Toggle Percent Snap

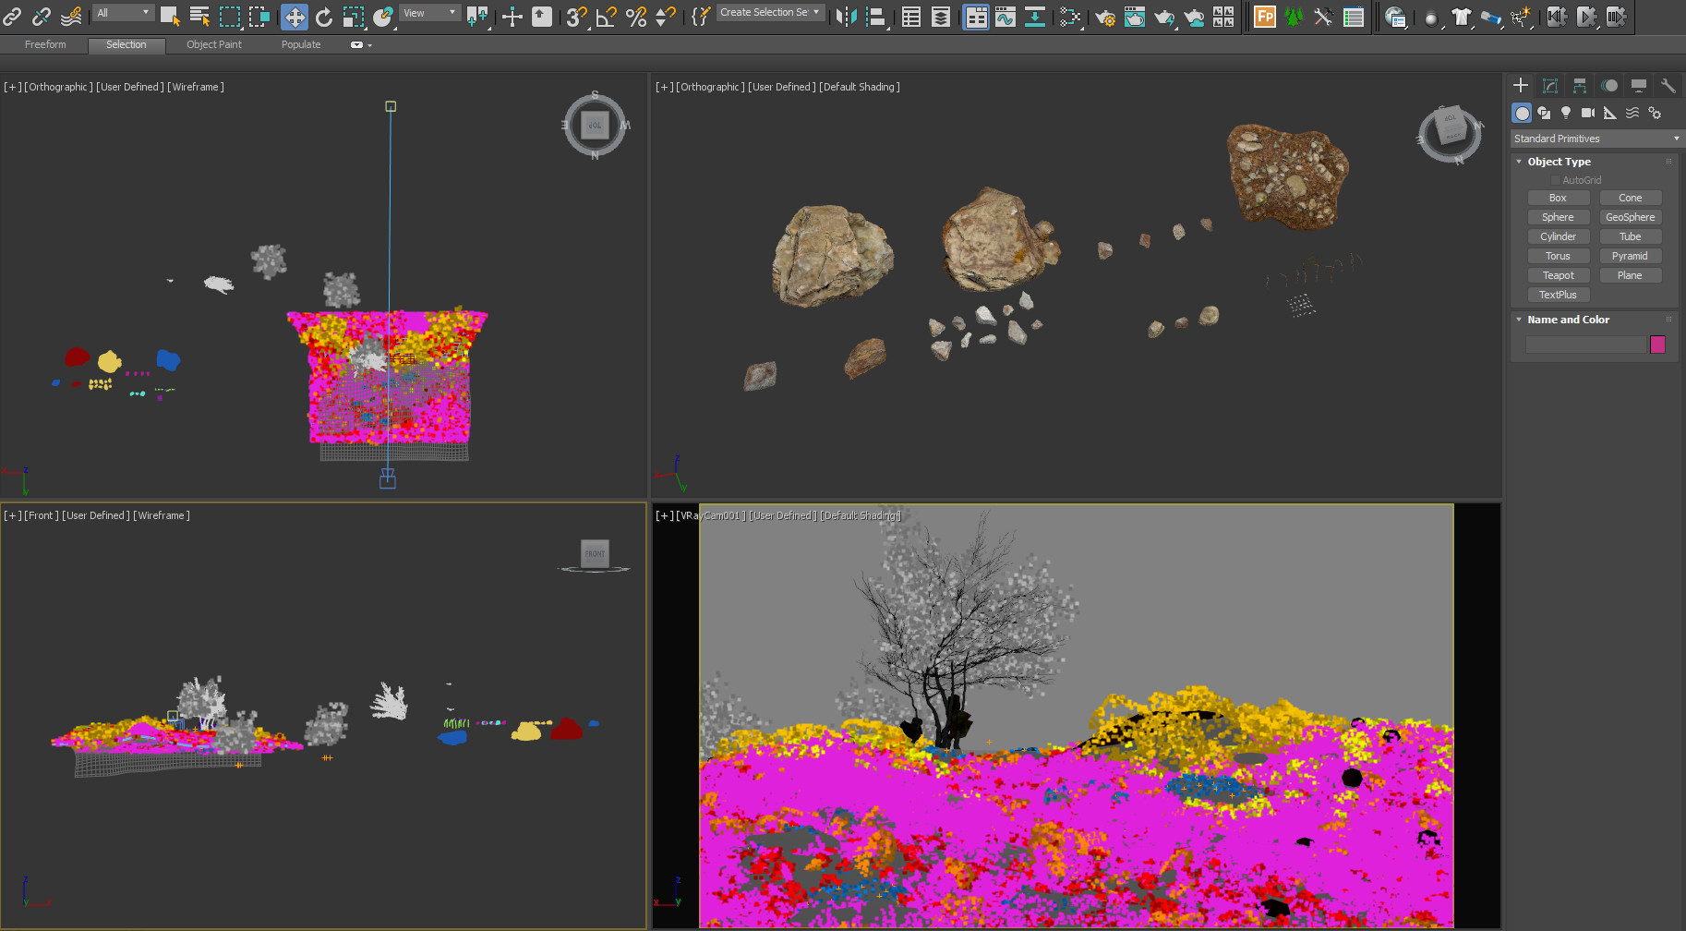coord(636,16)
